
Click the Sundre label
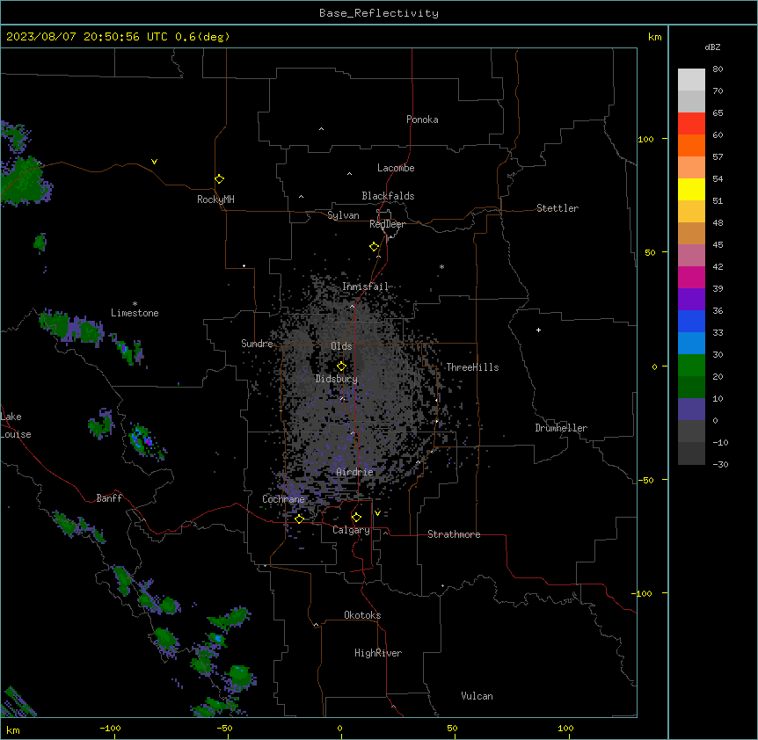pos(257,344)
